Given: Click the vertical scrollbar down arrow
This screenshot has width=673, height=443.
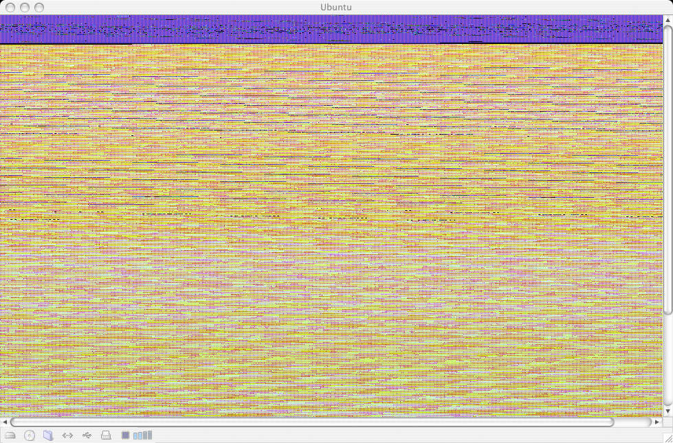Looking at the screenshot, I should 668,411.
